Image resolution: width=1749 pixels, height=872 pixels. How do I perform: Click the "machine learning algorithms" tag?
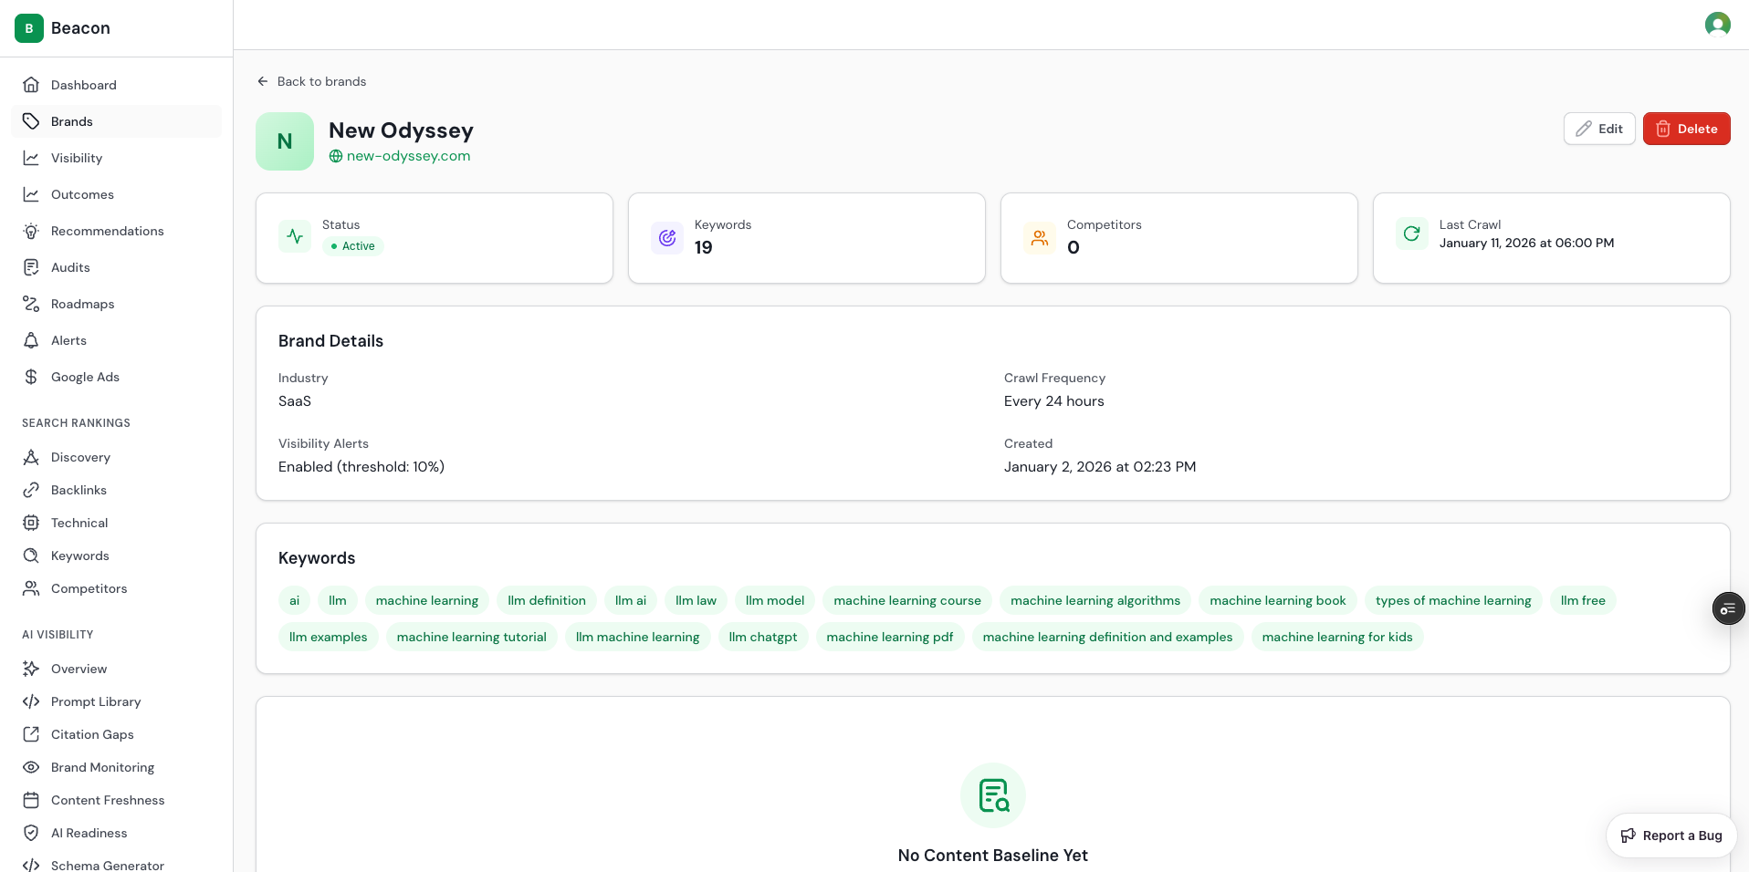1095,600
